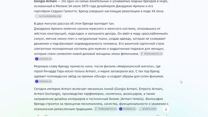Click the words "Emporio Armani"
208x117 pixels.
(x=151, y=89)
